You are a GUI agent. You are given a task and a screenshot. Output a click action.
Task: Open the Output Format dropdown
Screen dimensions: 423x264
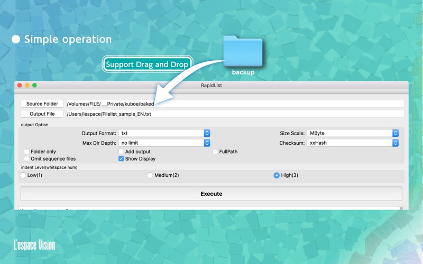pos(164,133)
